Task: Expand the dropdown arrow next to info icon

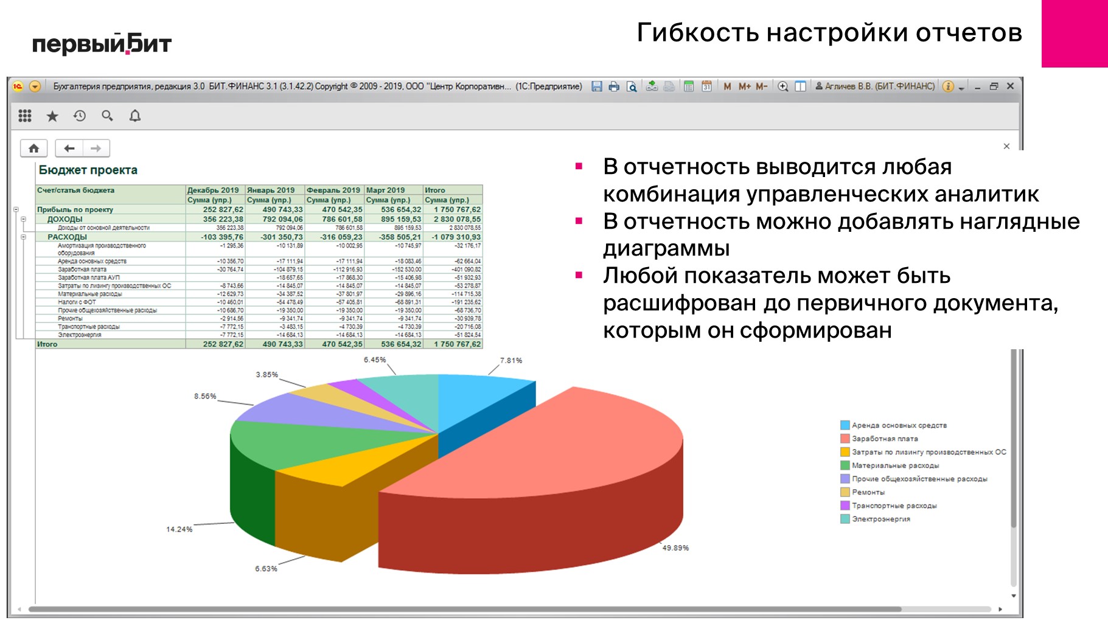Action: 961,88
